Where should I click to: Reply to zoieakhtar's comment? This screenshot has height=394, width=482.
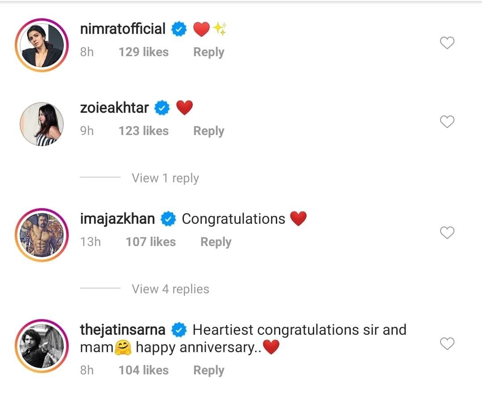point(208,131)
